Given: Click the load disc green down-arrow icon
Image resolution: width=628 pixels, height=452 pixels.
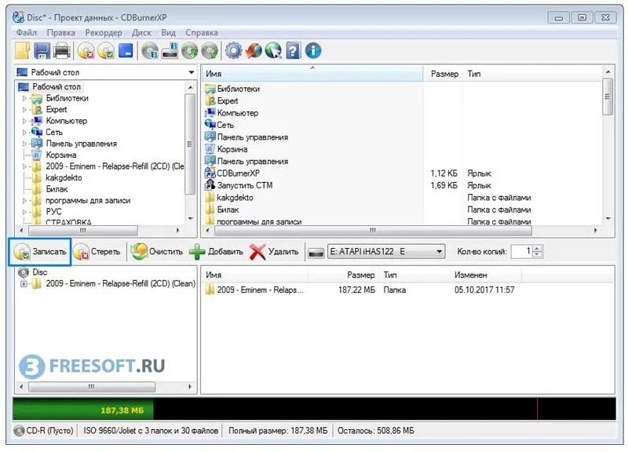Looking at the screenshot, I should tap(190, 51).
